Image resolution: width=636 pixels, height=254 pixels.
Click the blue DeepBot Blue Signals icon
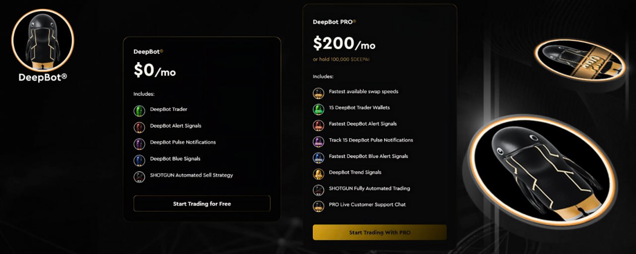[139, 160]
